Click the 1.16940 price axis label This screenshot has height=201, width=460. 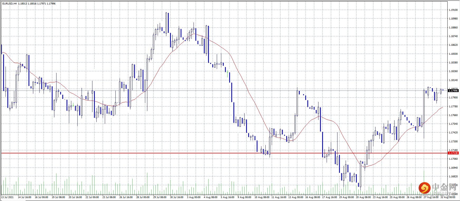453,168
